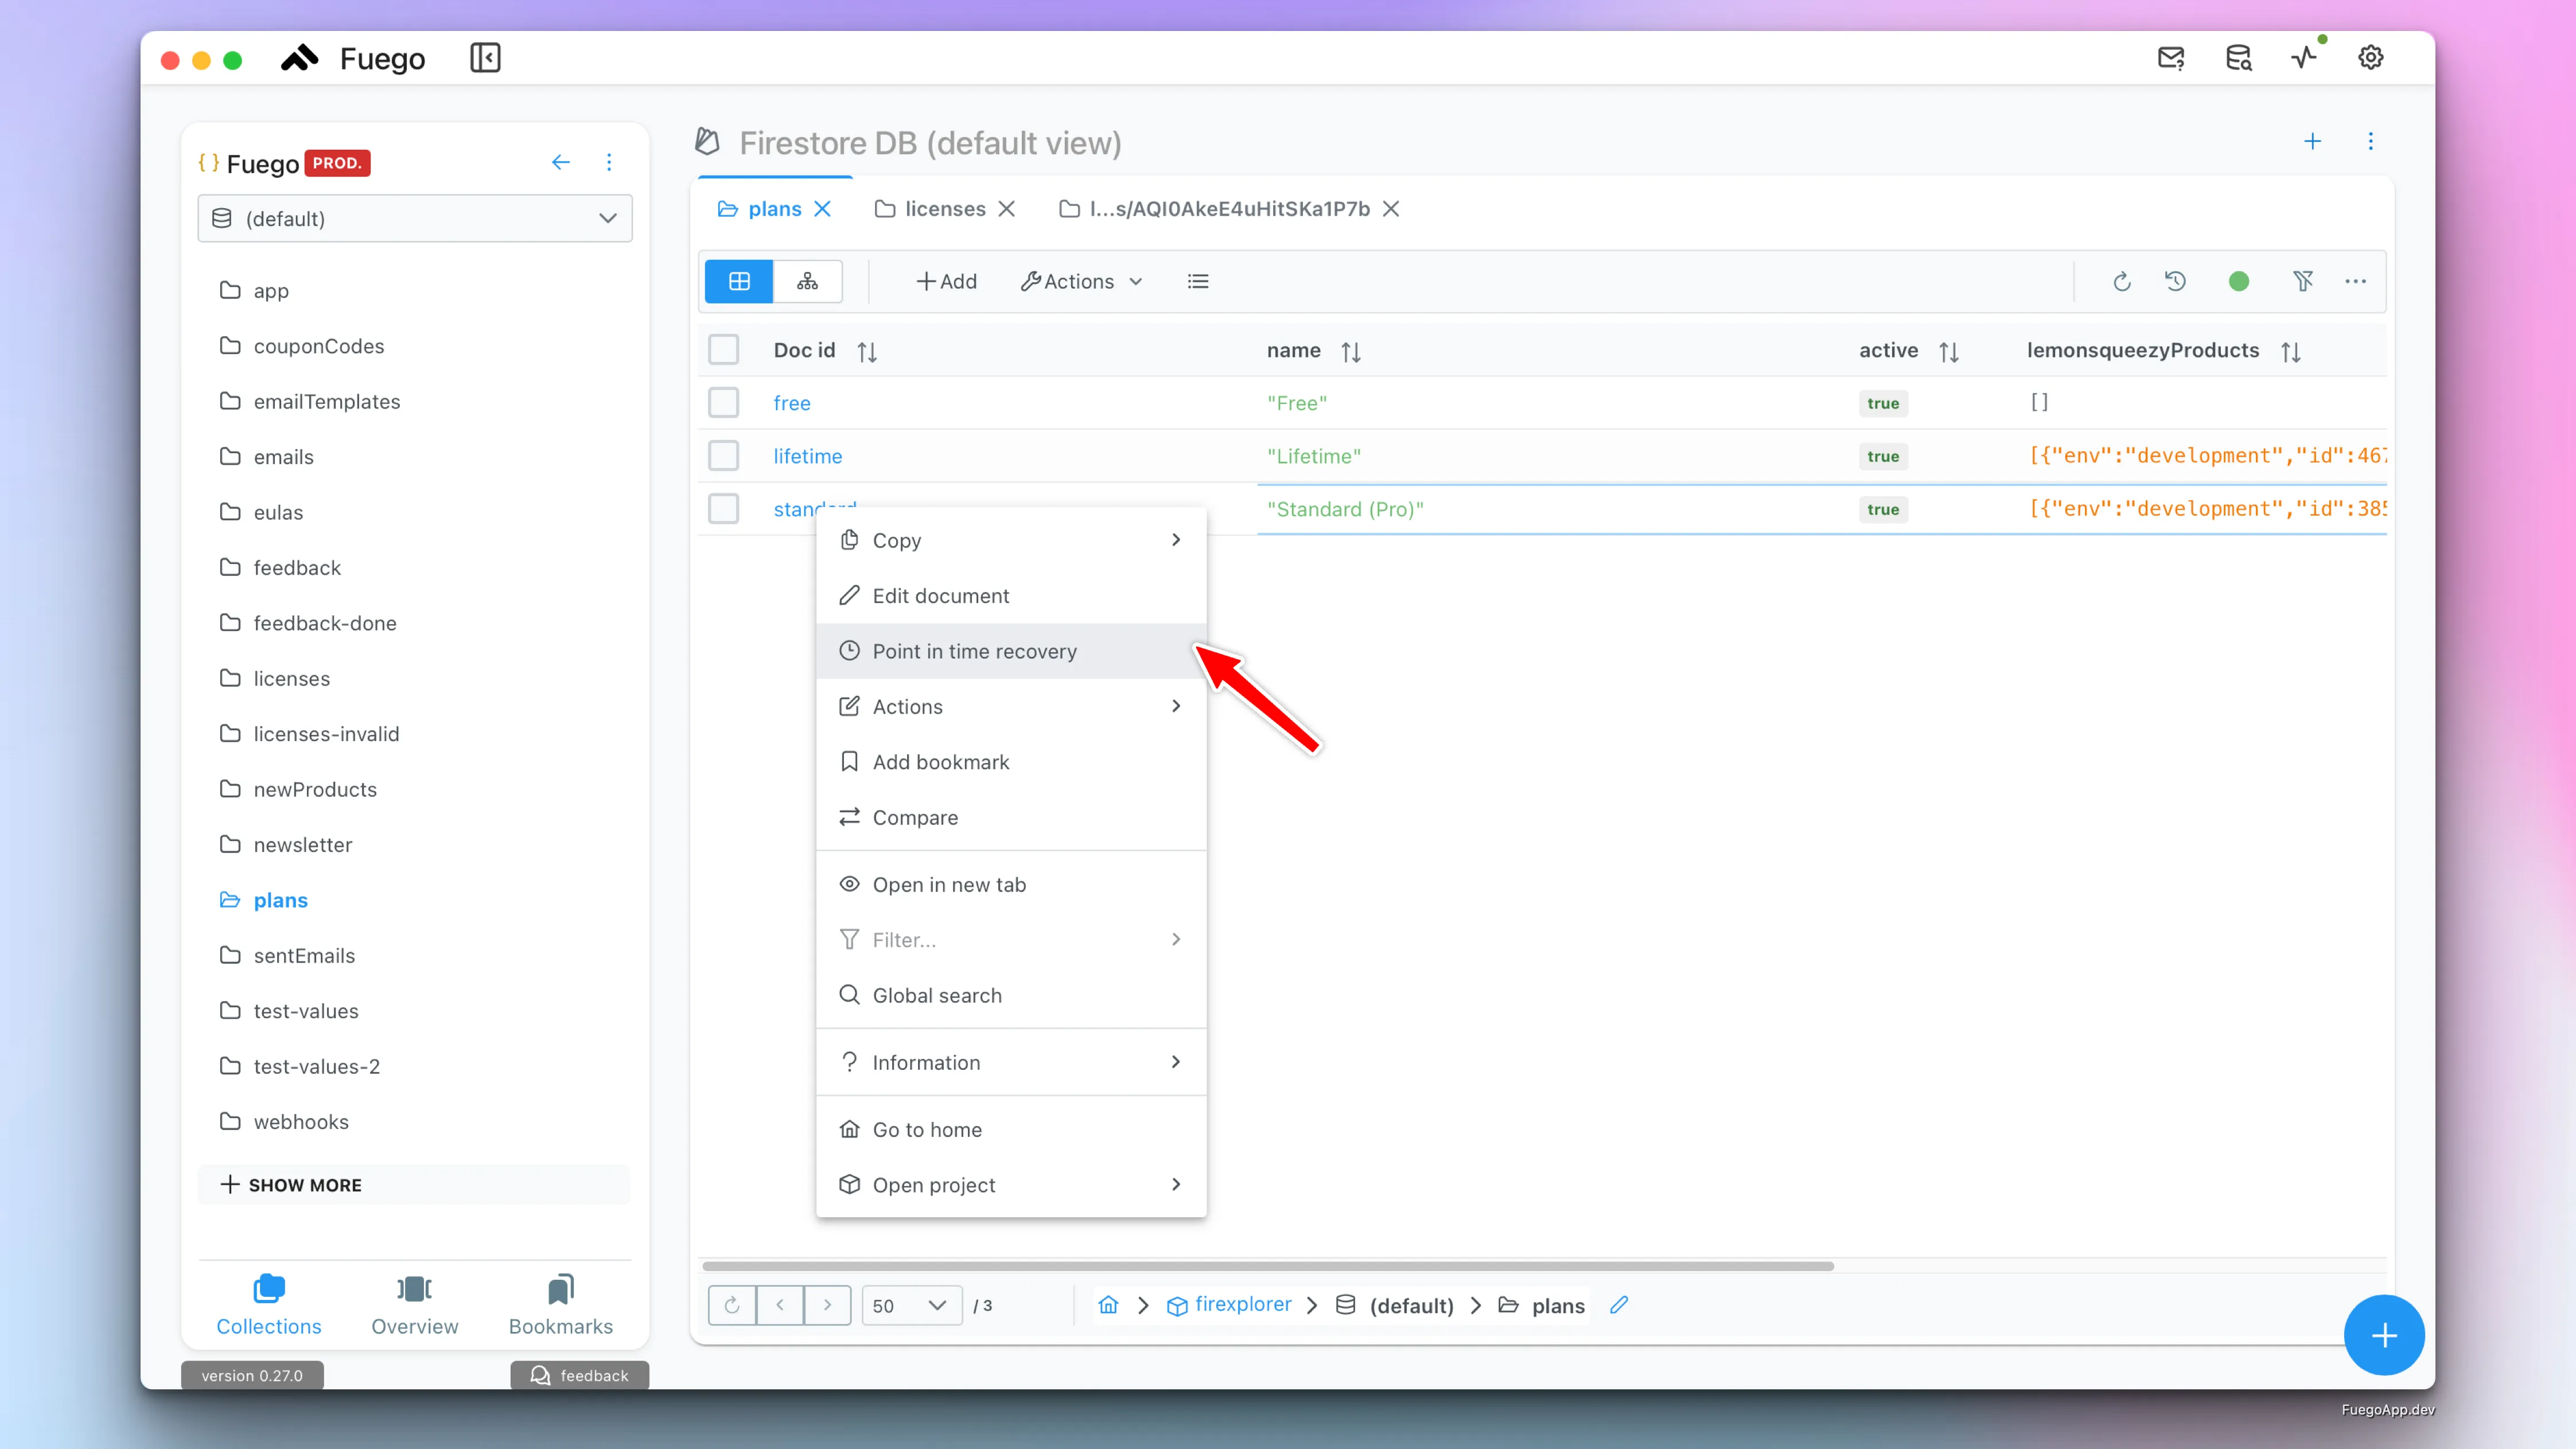Screen dimensions: 2576x1449
Task: Open the email support icon in the top bar
Action: (2170, 57)
